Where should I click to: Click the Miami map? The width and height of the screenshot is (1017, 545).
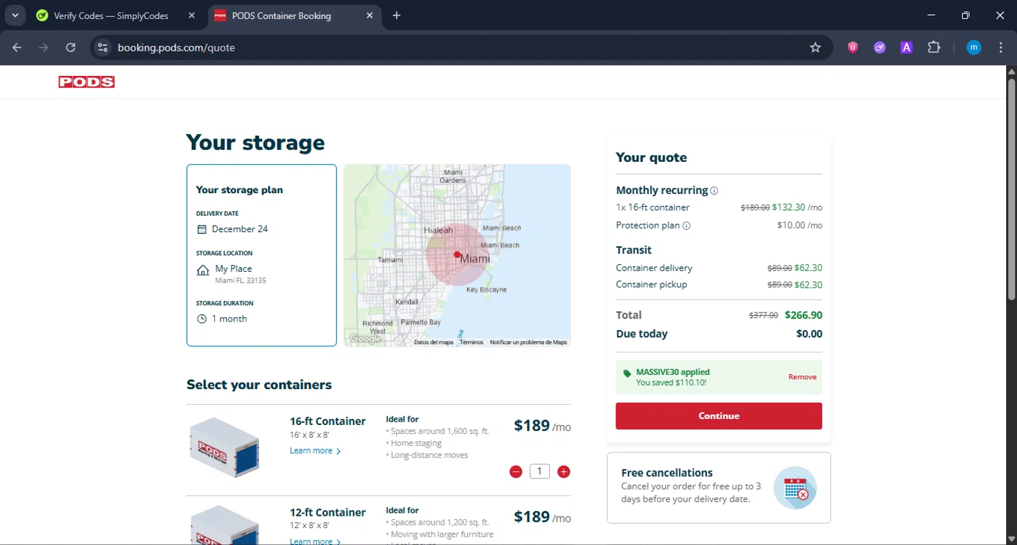coord(457,256)
